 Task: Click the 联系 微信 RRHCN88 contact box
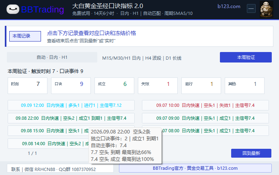point(60,169)
